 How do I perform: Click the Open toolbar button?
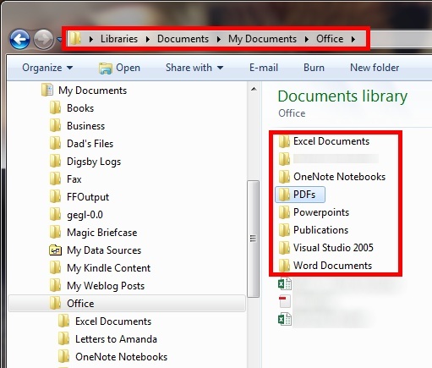click(119, 68)
